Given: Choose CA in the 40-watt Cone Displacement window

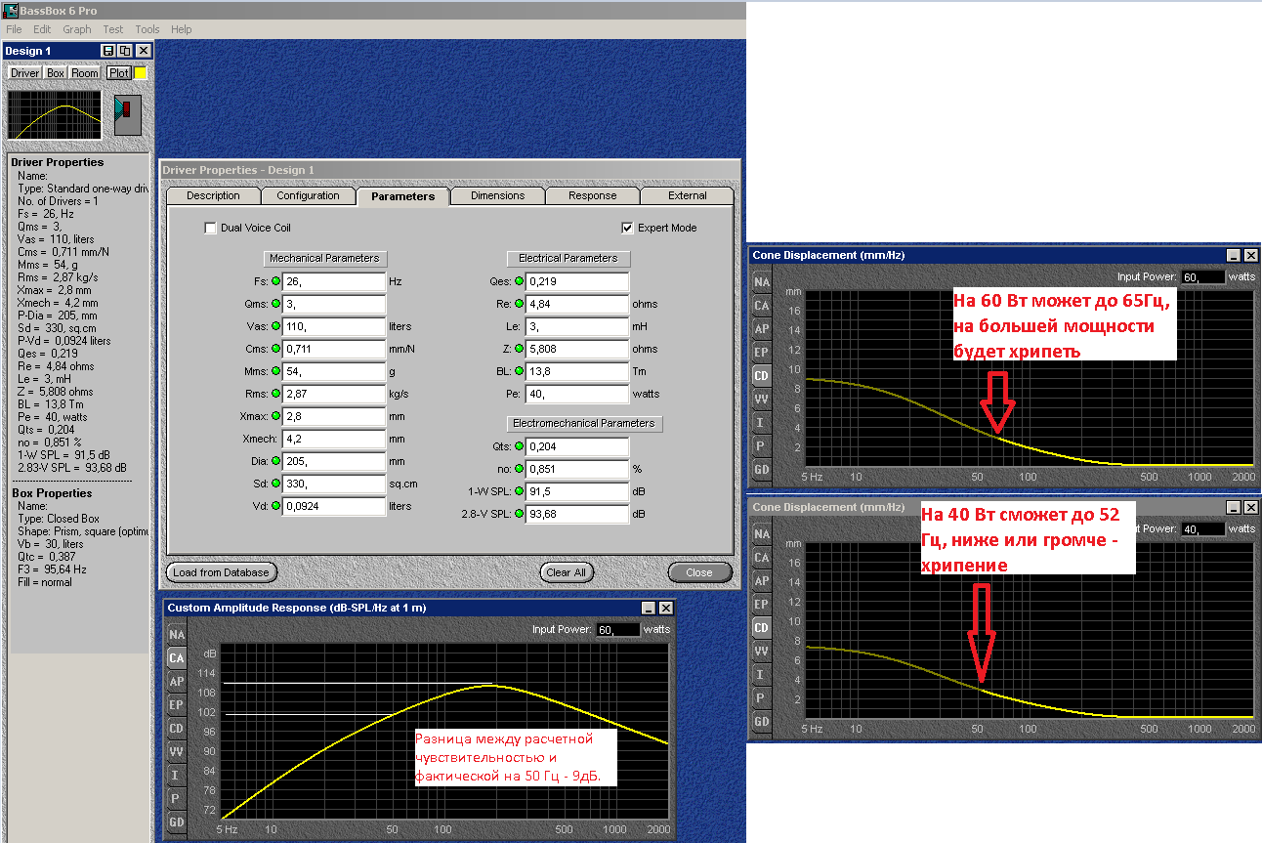Looking at the screenshot, I should click(762, 558).
